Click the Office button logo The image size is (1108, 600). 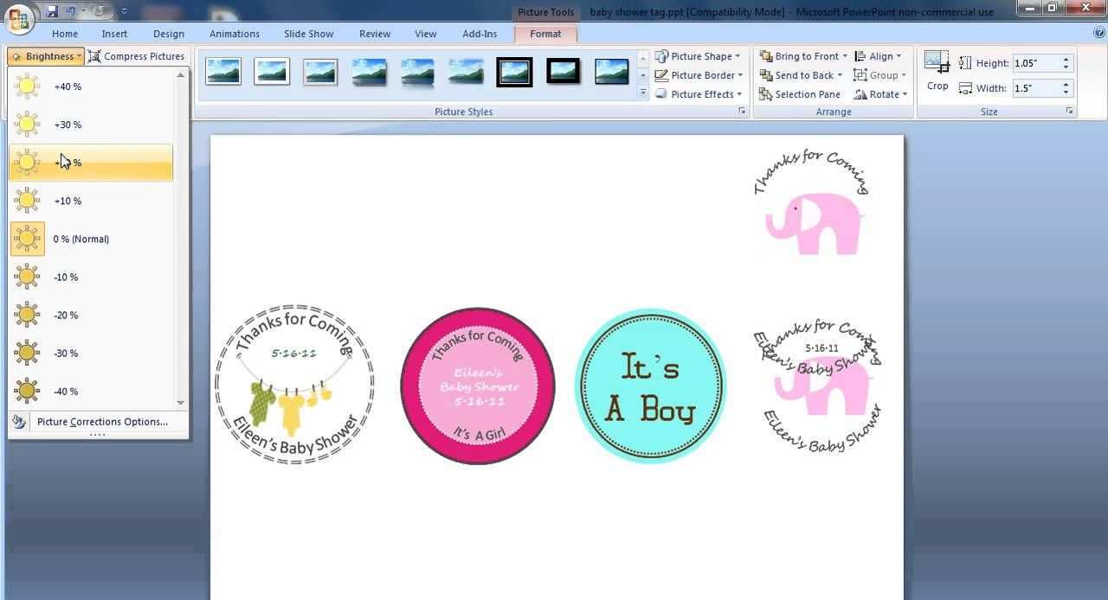tap(18, 17)
